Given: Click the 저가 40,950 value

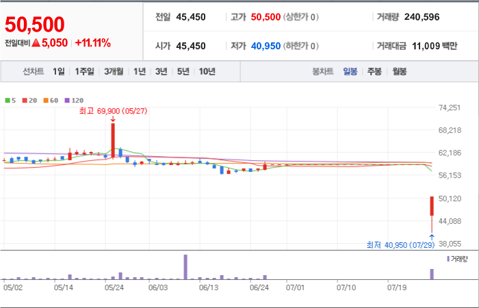Looking at the screenshot, I should [x=266, y=46].
